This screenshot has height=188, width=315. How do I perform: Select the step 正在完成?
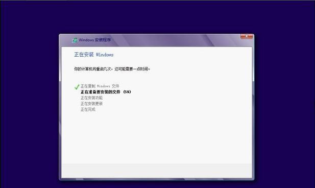click(88, 109)
